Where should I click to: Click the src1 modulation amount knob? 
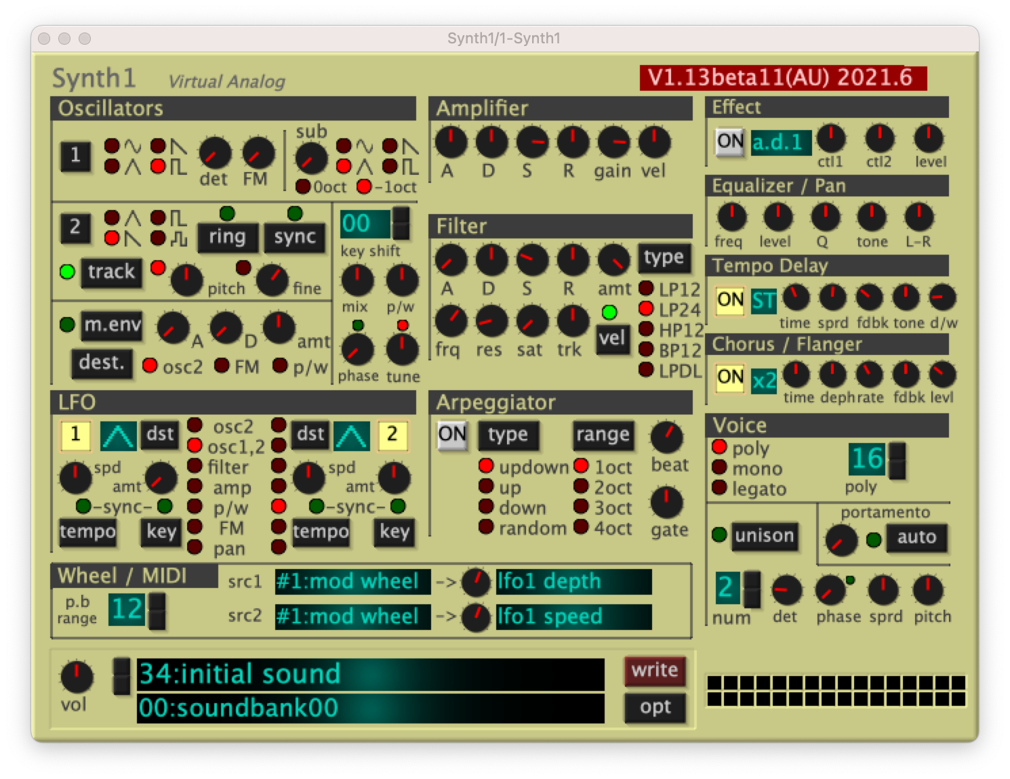(475, 582)
